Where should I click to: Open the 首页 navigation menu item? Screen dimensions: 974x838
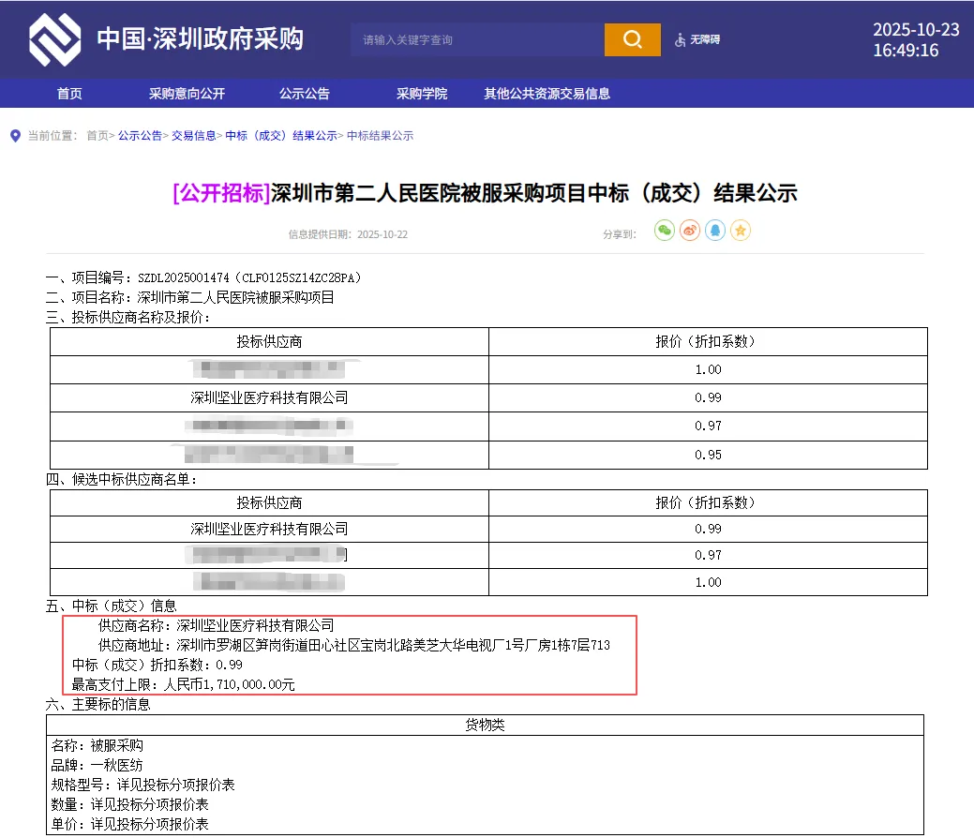point(69,94)
